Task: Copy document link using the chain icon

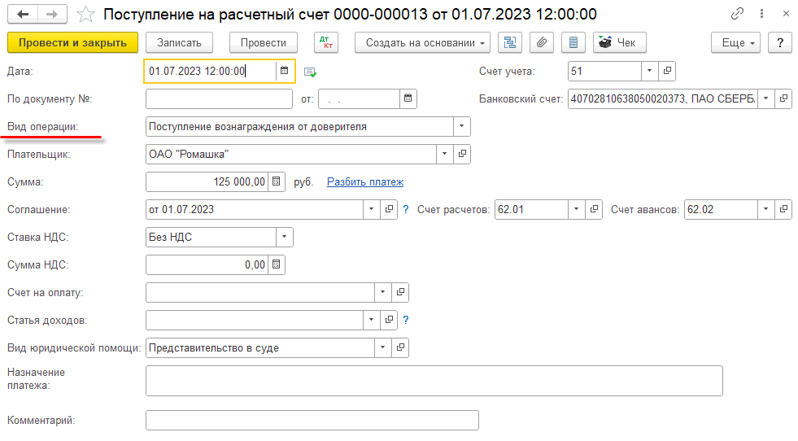Action: 738,14
